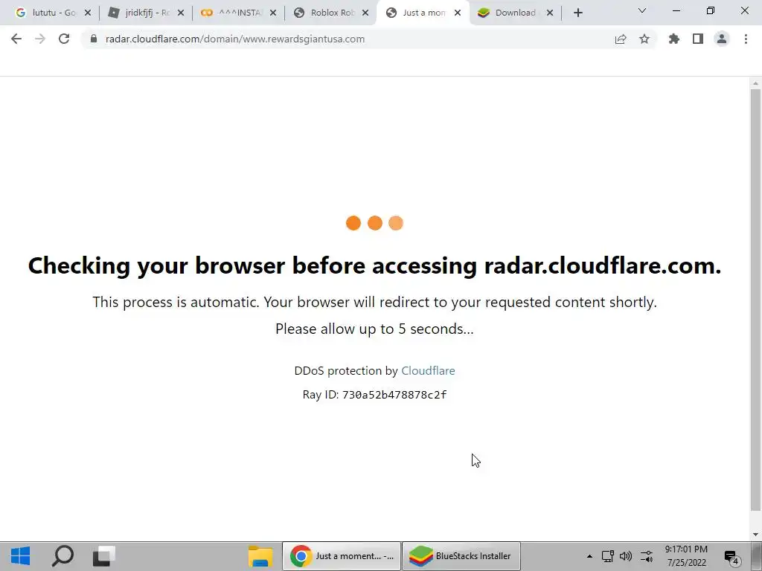Open BlueStacks Installer from taskbar
The height and width of the screenshot is (571, 762).
(461, 556)
